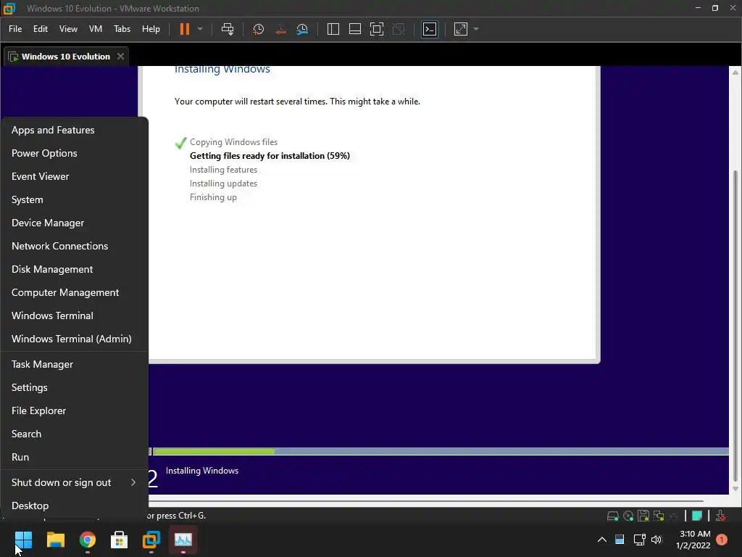Click the network adapter status icon
The width and height of the screenshot is (742, 557).
click(x=659, y=516)
